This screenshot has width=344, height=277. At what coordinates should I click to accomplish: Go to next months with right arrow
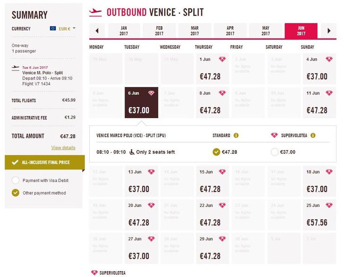(x=329, y=31)
